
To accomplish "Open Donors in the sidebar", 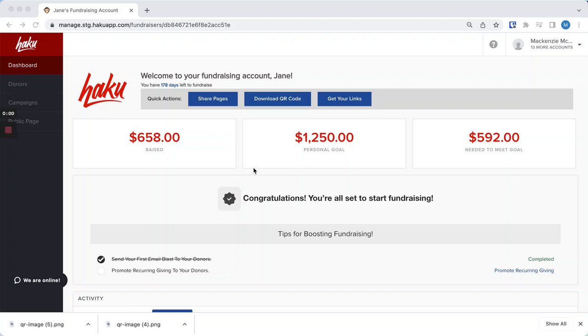I will tap(18, 84).
